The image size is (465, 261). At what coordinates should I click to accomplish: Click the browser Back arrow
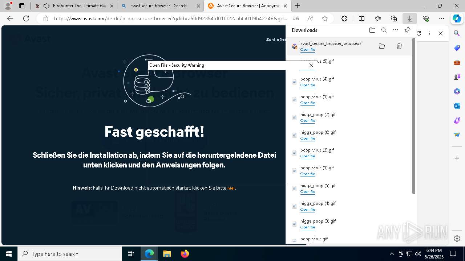(10, 18)
